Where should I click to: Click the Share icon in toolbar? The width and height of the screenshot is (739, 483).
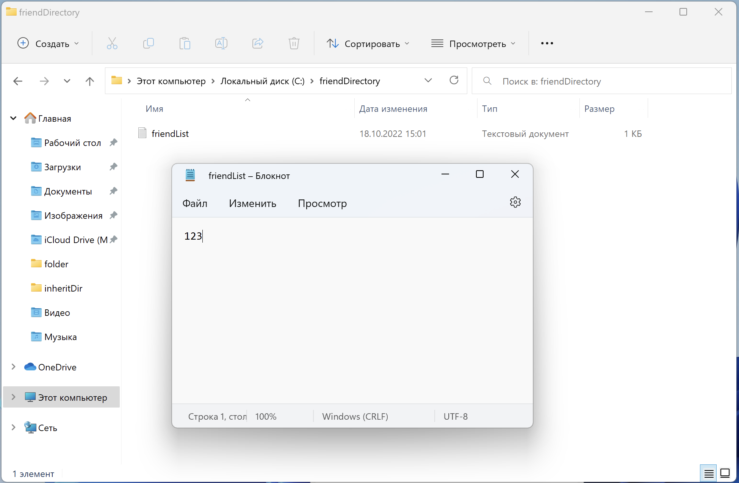click(x=258, y=44)
